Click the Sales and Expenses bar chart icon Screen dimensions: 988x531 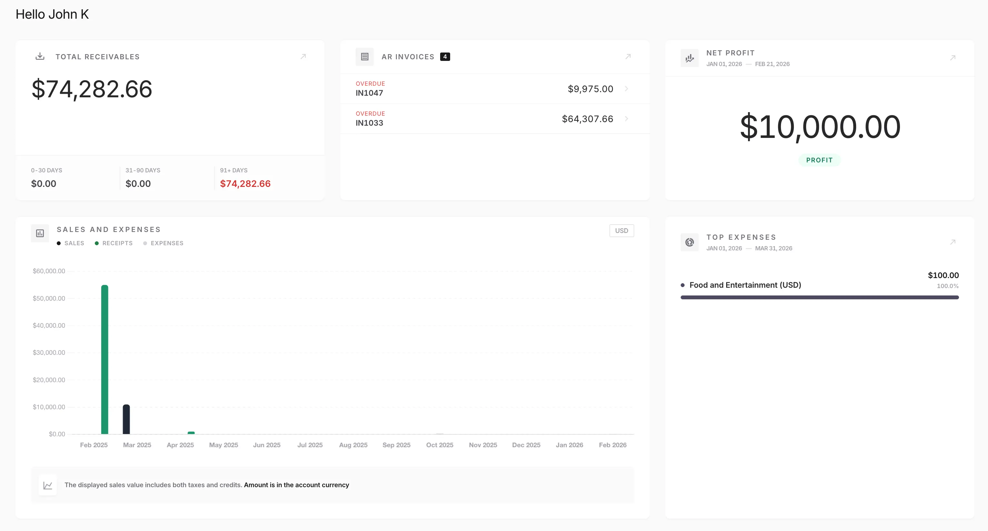pos(40,233)
